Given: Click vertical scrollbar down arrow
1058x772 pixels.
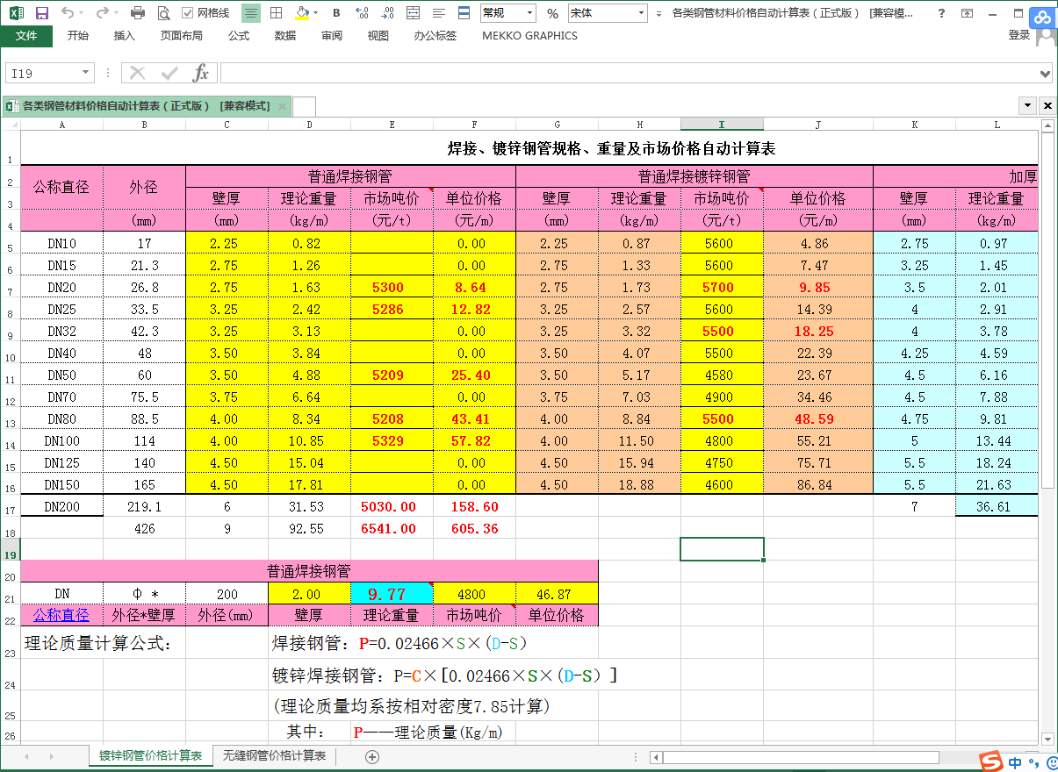Looking at the screenshot, I should click(x=1047, y=739).
